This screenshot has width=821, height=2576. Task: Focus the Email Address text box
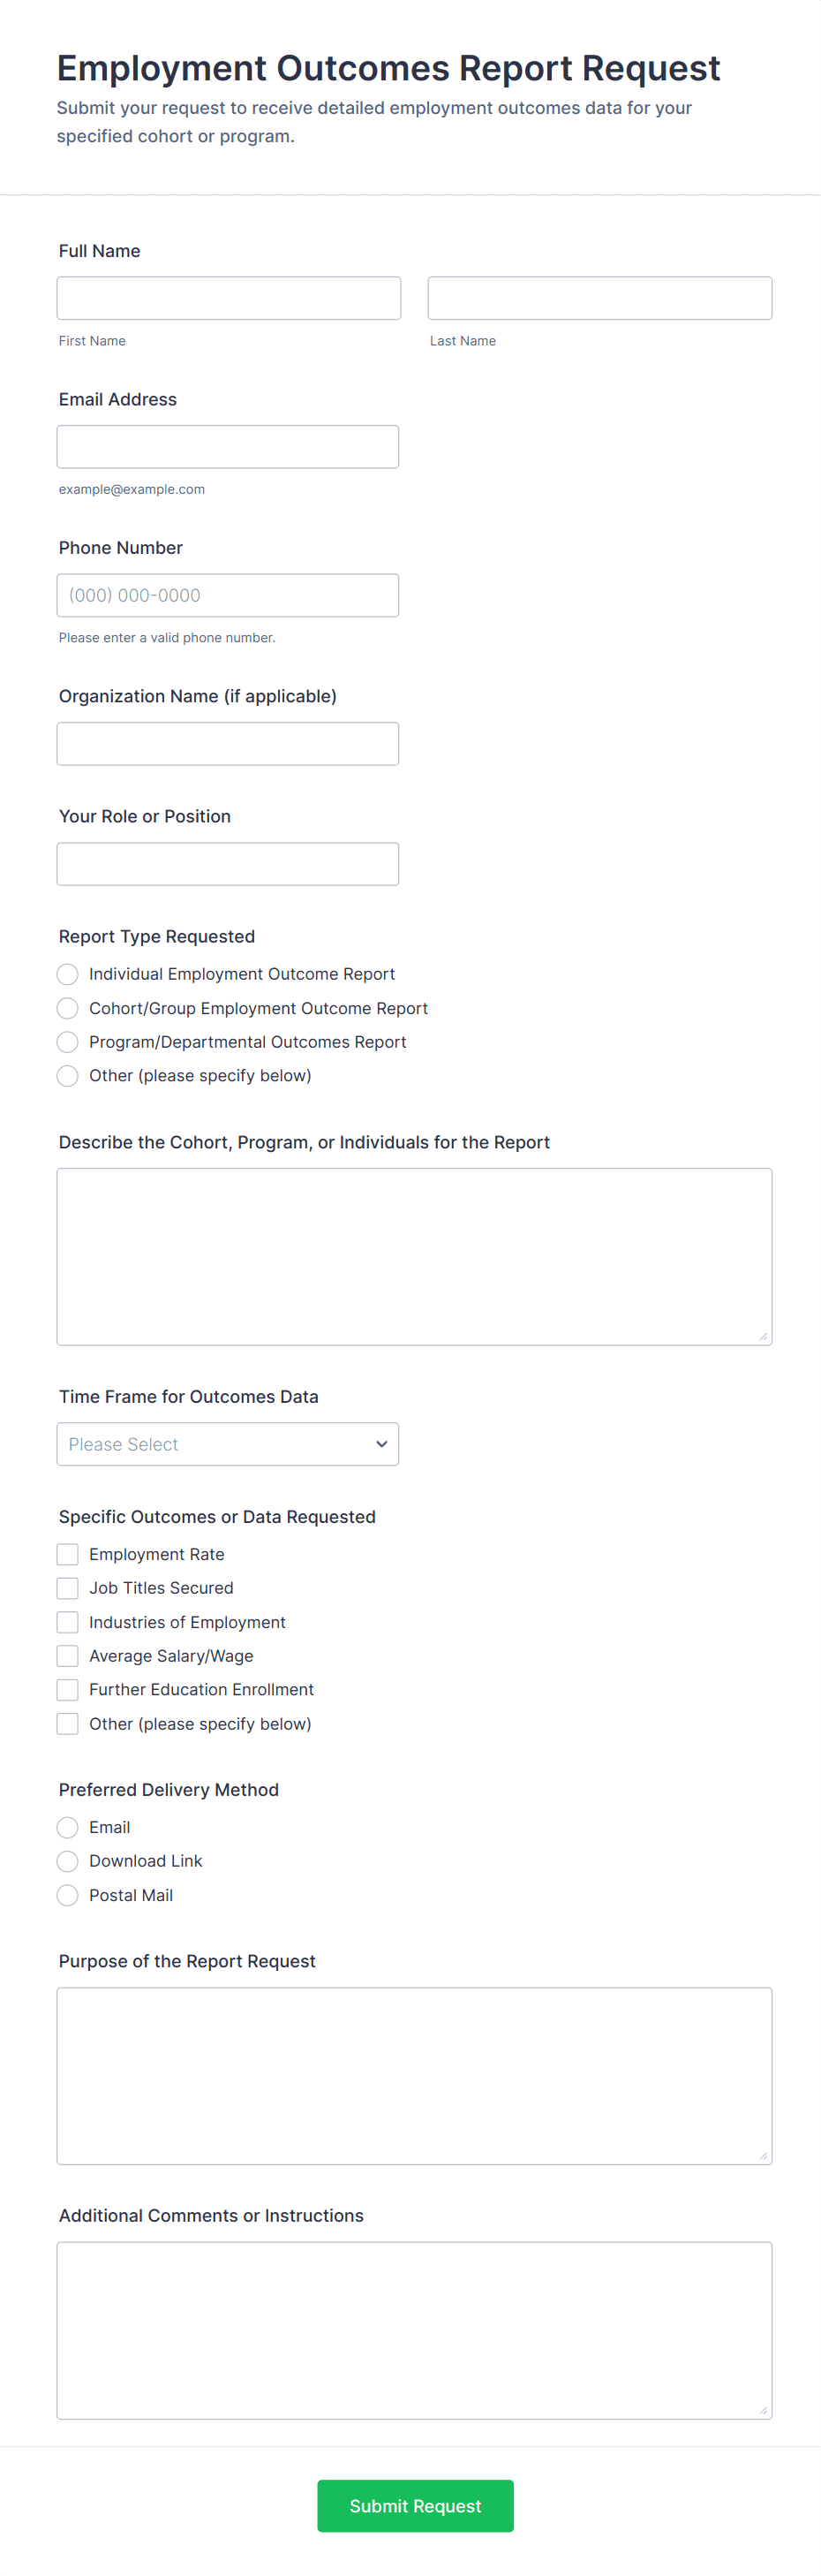pyautogui.click(x=228, y=447)
